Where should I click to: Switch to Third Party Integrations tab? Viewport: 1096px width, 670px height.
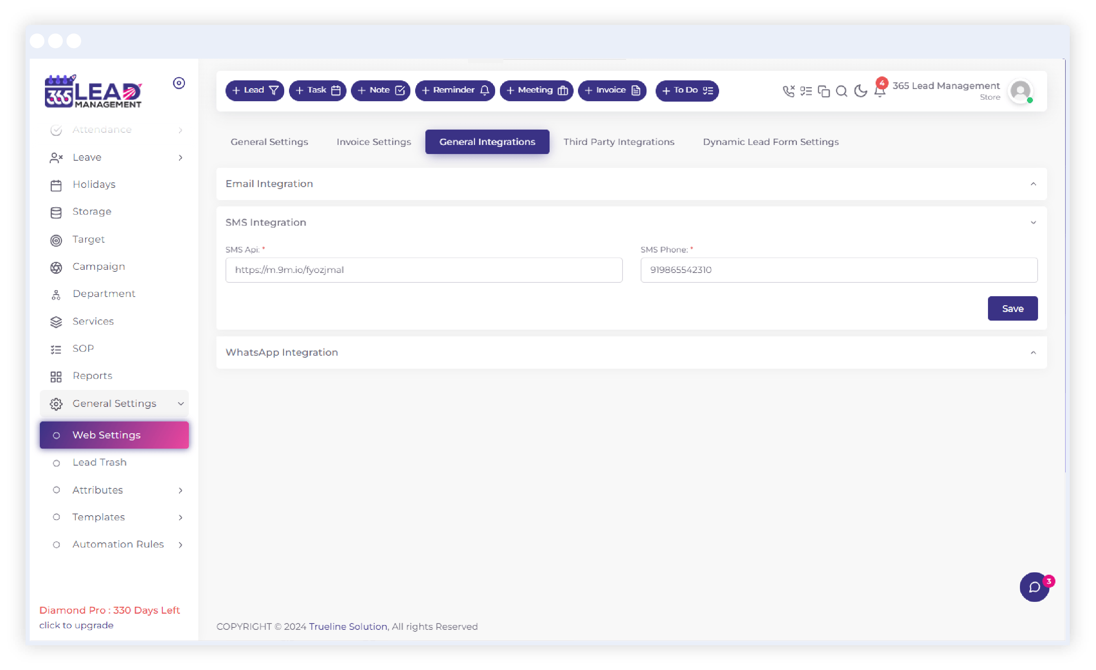(x=619, y=141)
